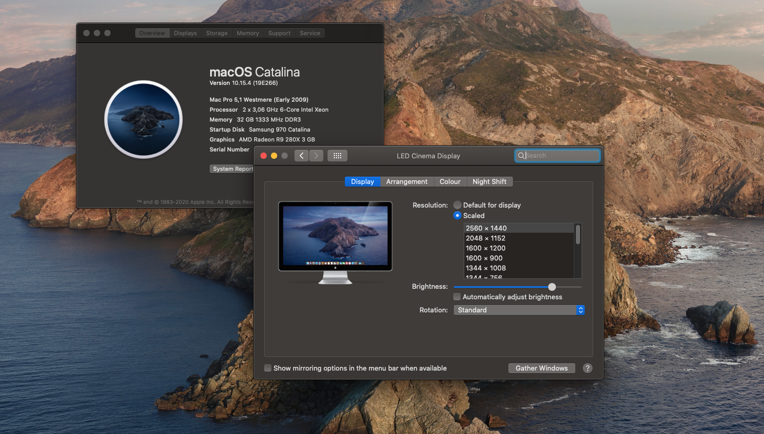
Task: Click Memory 32 GB 1333 MHz DDR3 line
Action: pyautogui.click(x=255, y=120)
